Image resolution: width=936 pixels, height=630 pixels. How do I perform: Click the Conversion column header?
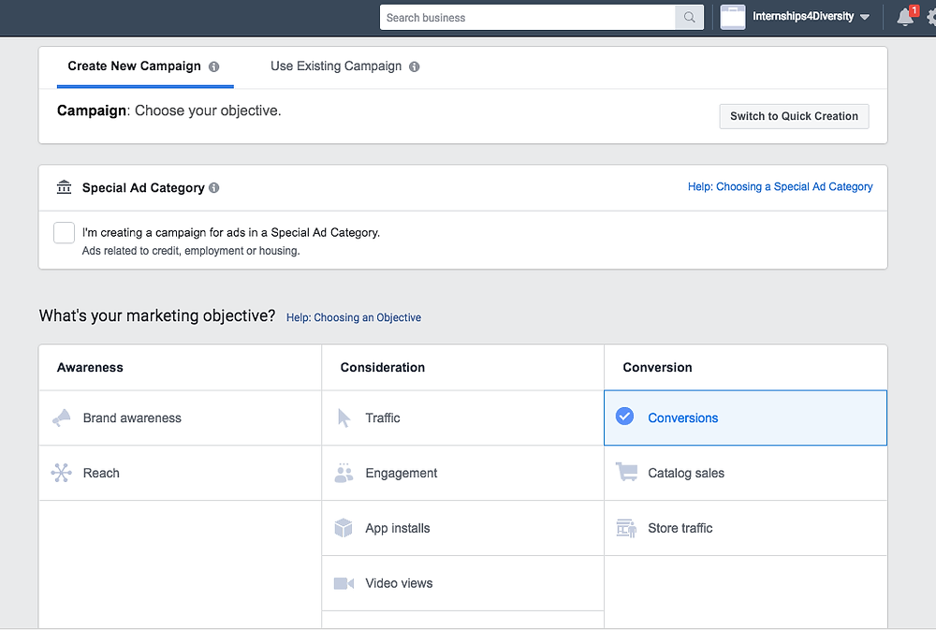[x=657, y=368]
